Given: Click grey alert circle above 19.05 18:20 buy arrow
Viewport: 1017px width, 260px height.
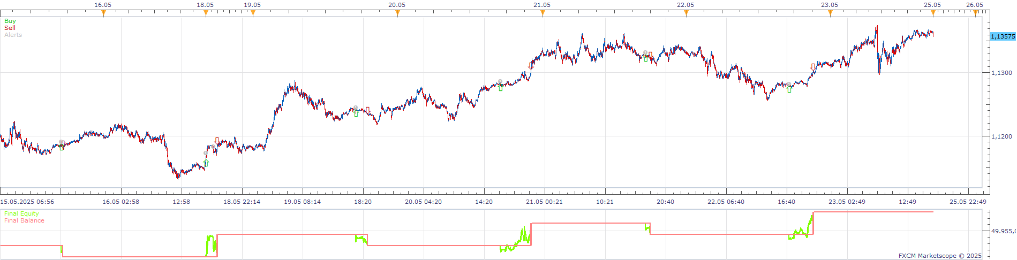Looking at the screenshot, I should pyautogui.click(x=356, y=108).
